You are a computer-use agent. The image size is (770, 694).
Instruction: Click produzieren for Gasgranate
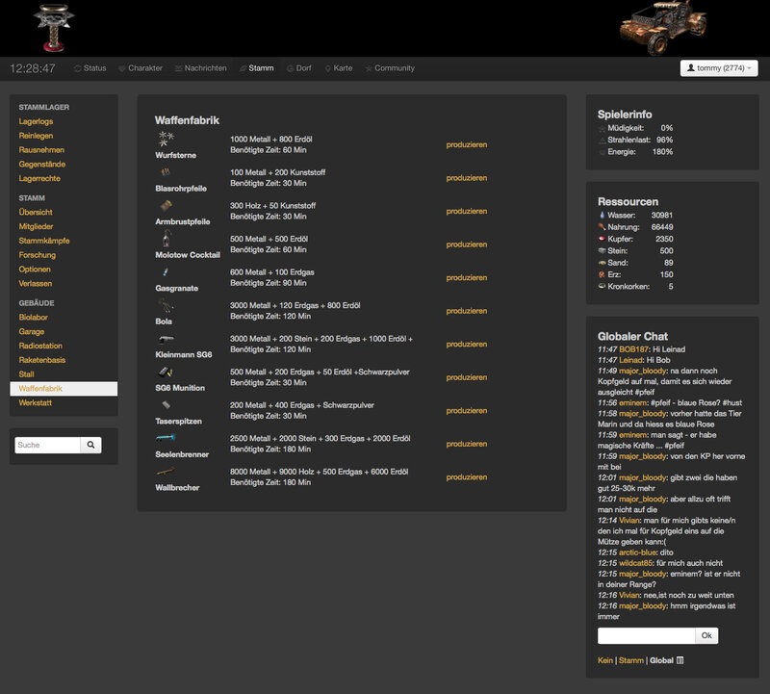pyautogui.click(x=467, y=278)
